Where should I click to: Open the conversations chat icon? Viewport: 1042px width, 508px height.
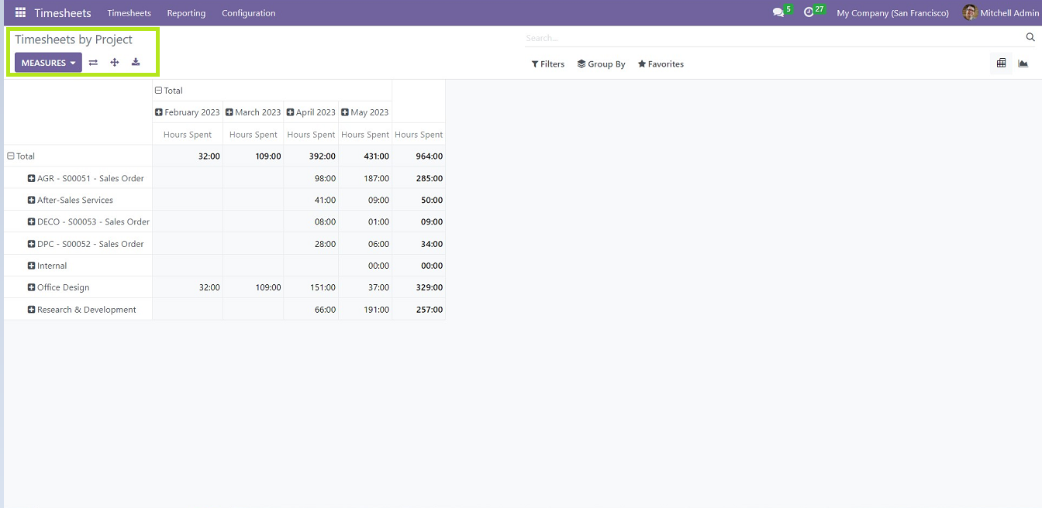click(778, 13)
